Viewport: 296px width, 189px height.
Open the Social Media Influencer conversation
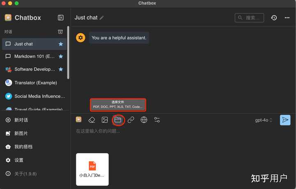click(34, 96)
